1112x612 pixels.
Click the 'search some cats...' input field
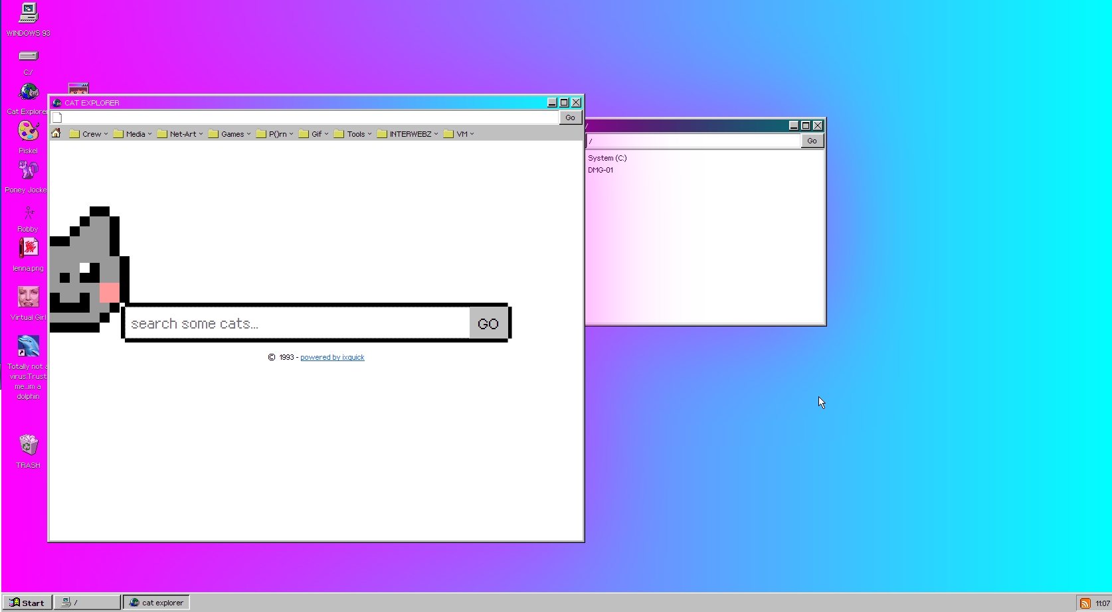pyautogui.click(x=292, y=323)
